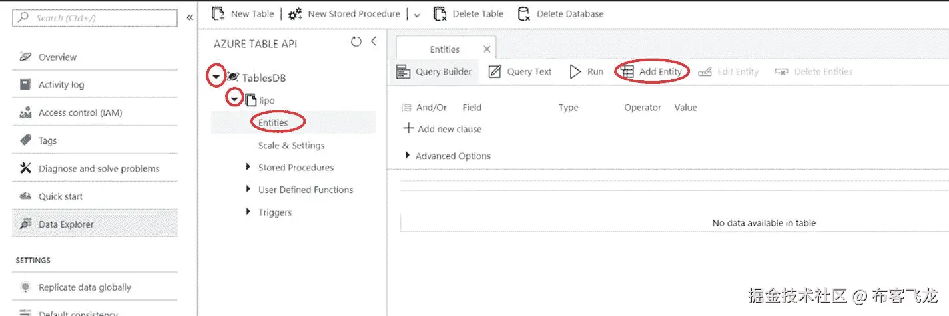Click the Quick start cloud icon
This screenshot has height=316, width=949.
pyautogui.click(x=25, y=196)
